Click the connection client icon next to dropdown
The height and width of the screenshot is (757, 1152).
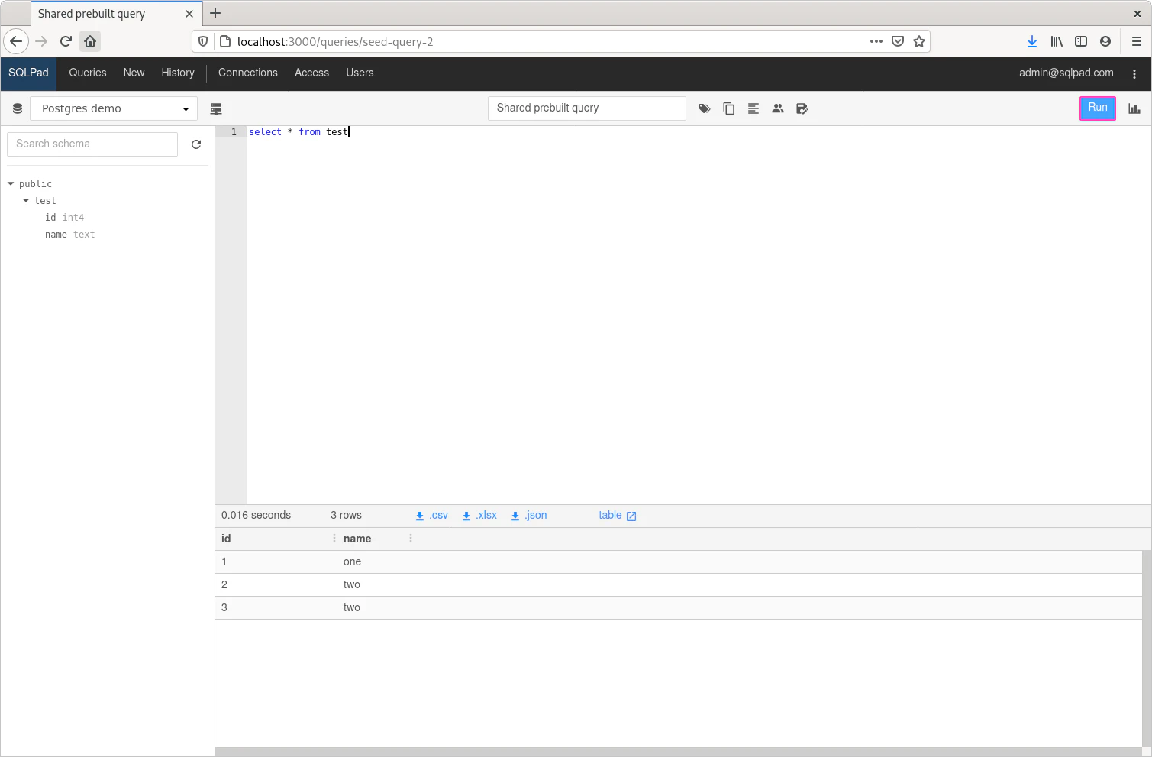[216, 108]
